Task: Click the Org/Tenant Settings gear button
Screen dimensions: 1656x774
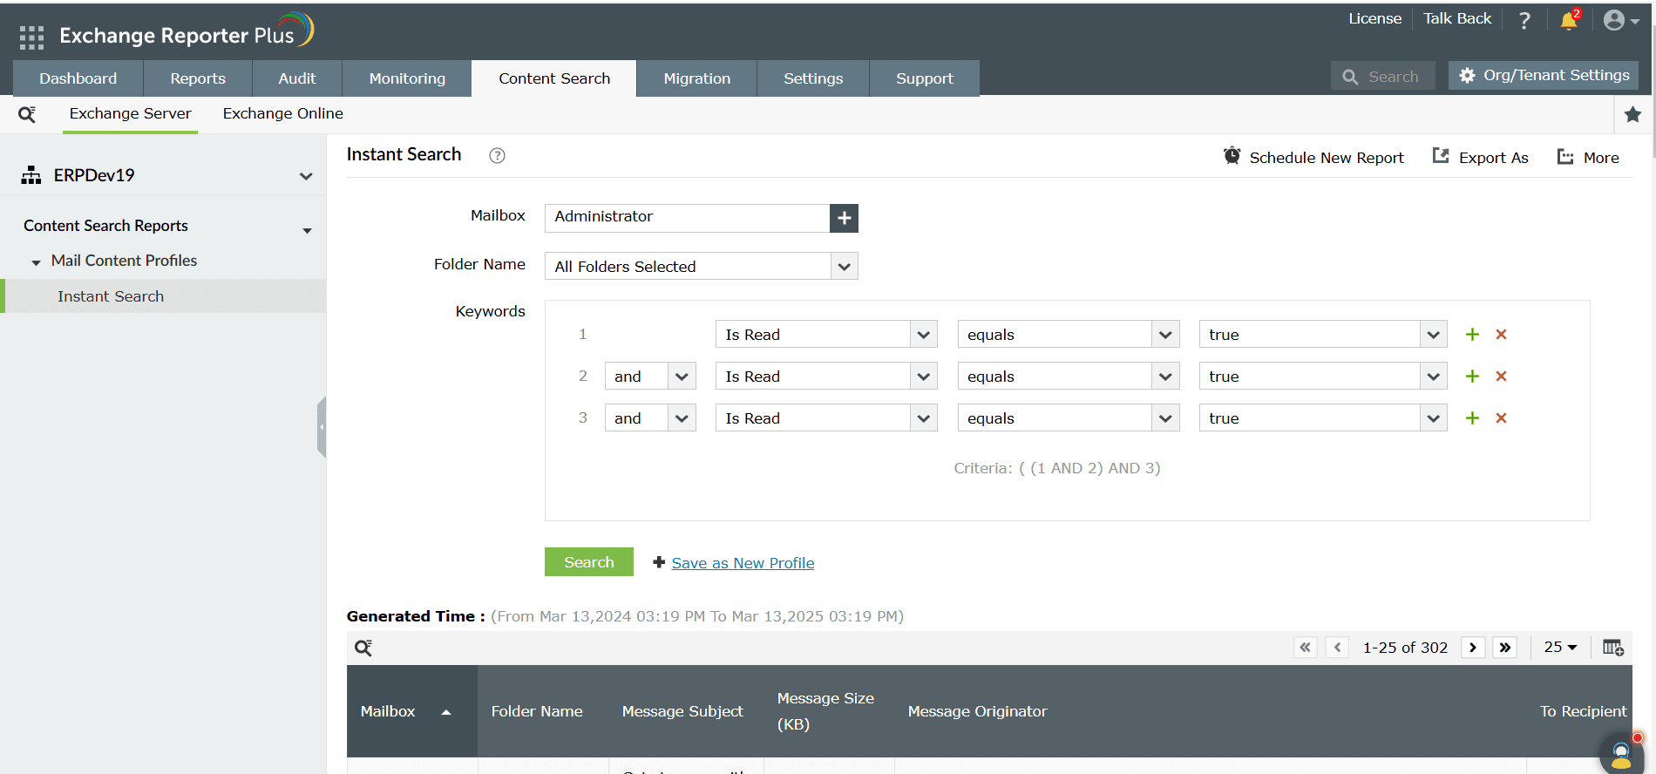Action: 1544,75
